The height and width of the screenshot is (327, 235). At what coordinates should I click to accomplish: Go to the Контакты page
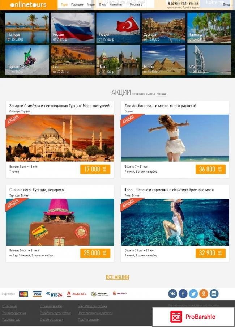pos(116,4)
